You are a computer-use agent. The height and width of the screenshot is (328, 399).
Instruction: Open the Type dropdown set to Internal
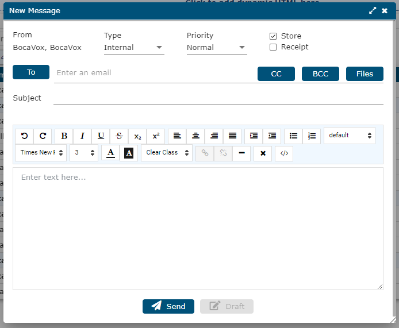134,48
